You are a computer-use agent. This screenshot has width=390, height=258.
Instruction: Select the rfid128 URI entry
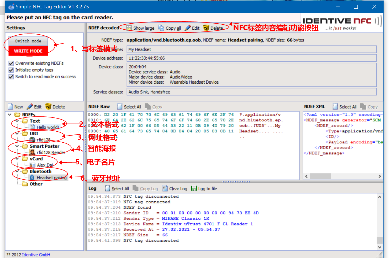click(44, 140)
